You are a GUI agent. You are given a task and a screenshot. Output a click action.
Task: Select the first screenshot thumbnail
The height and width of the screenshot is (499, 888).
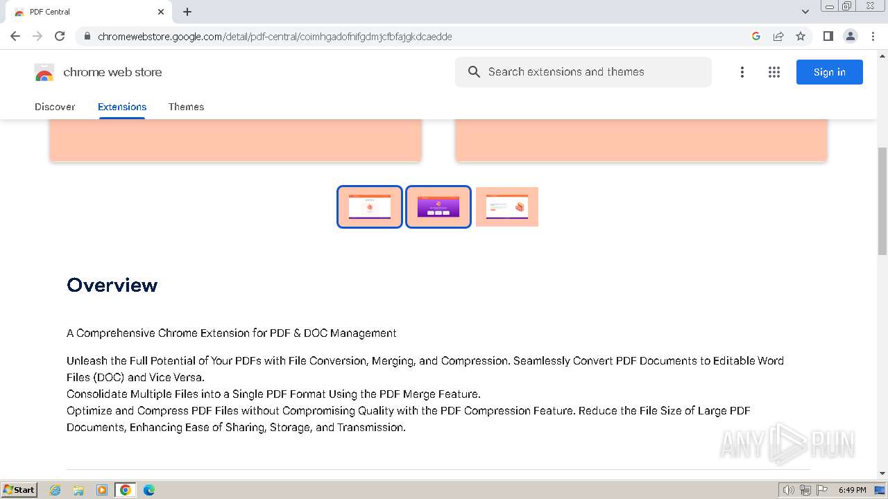(370, 207)
